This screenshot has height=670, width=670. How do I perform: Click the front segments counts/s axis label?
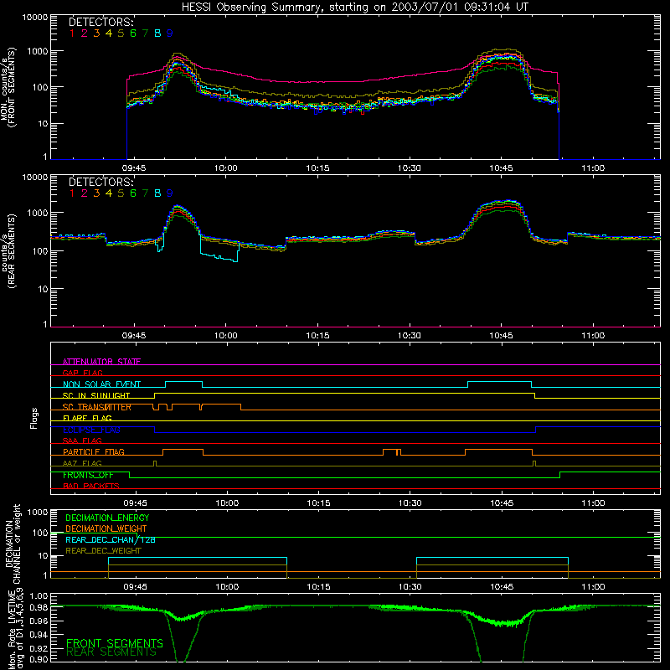(x=8, y=87)
